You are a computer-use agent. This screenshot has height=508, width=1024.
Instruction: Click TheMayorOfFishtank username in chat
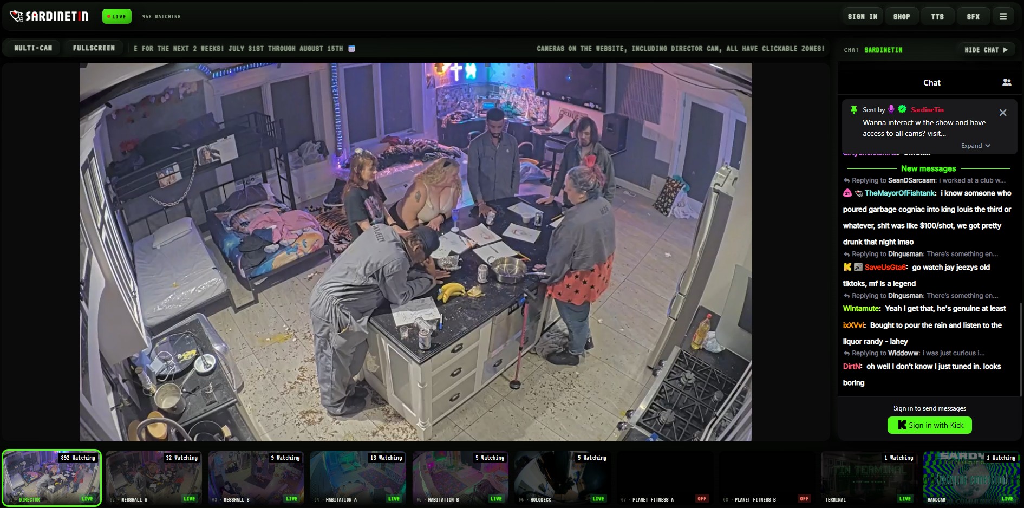(x=900, y=193)
